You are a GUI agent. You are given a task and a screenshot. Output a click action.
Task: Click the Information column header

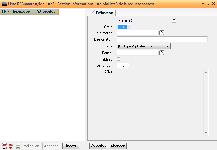point(22,12)
